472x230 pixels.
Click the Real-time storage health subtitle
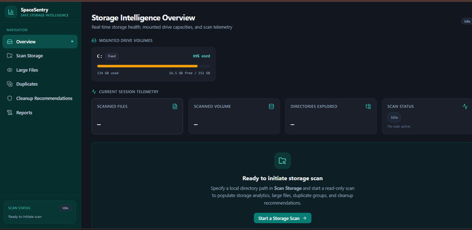click(x=162, y=27)
